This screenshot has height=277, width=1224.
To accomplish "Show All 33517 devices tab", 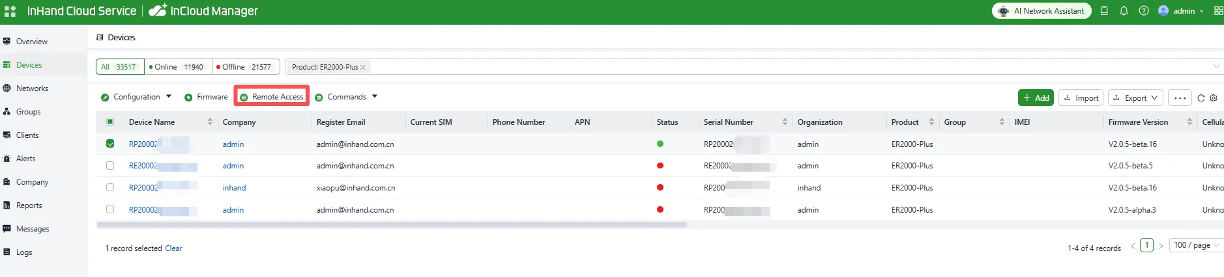I will 120,67.
